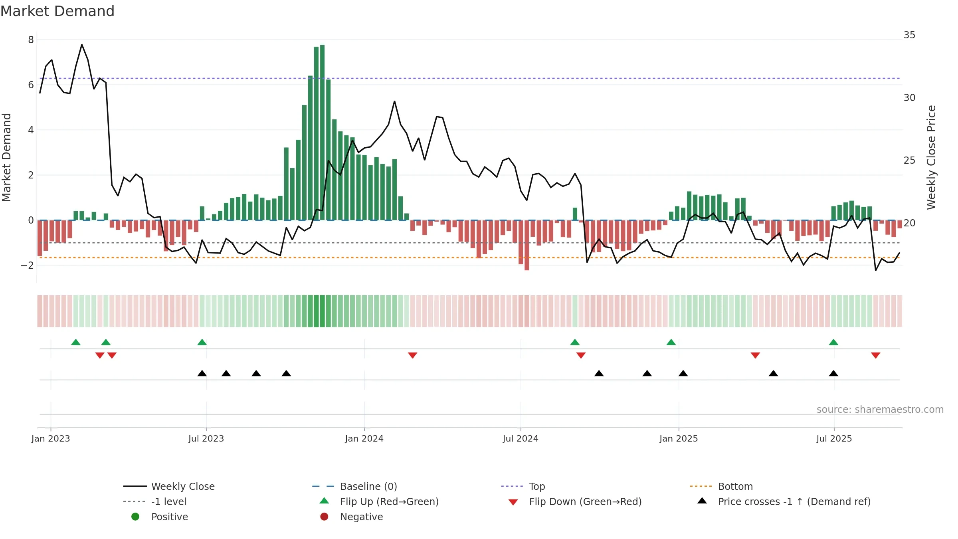Toggle the Baseline (0) legend entry

click(354, 486)
